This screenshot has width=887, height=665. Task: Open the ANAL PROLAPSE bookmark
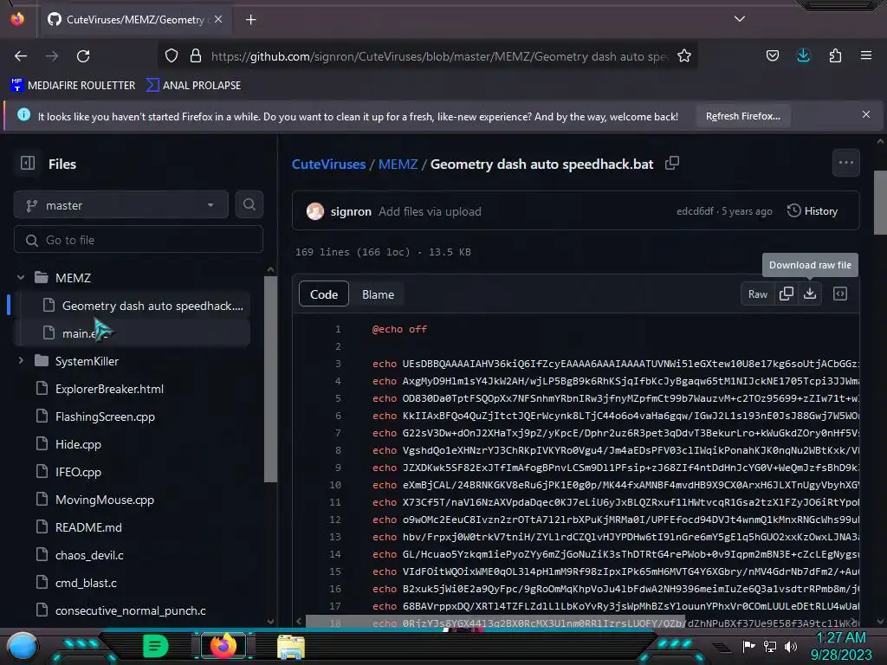[193, 86]
